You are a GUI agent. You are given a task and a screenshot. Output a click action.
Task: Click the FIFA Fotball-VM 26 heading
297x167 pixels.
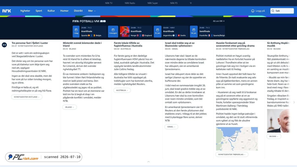(89, 21)
